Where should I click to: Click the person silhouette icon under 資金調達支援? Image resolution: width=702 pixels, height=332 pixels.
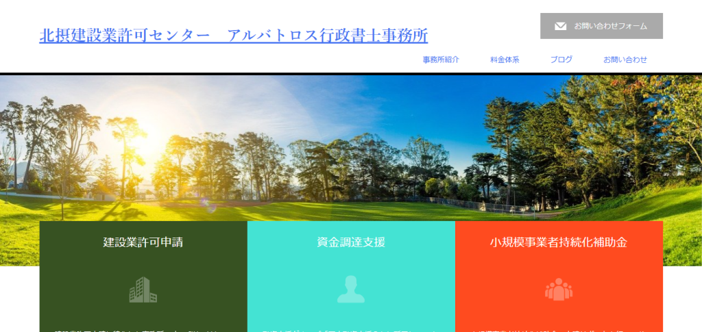[350, 290]
